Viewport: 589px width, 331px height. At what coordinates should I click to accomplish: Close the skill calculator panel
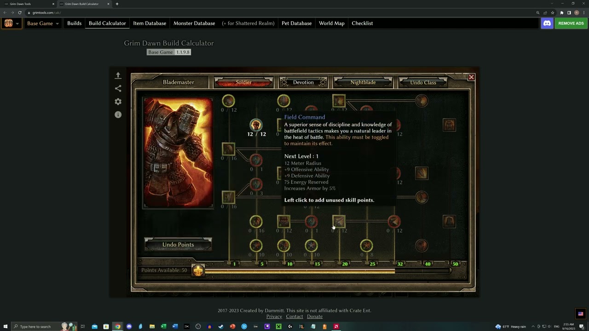471,77
